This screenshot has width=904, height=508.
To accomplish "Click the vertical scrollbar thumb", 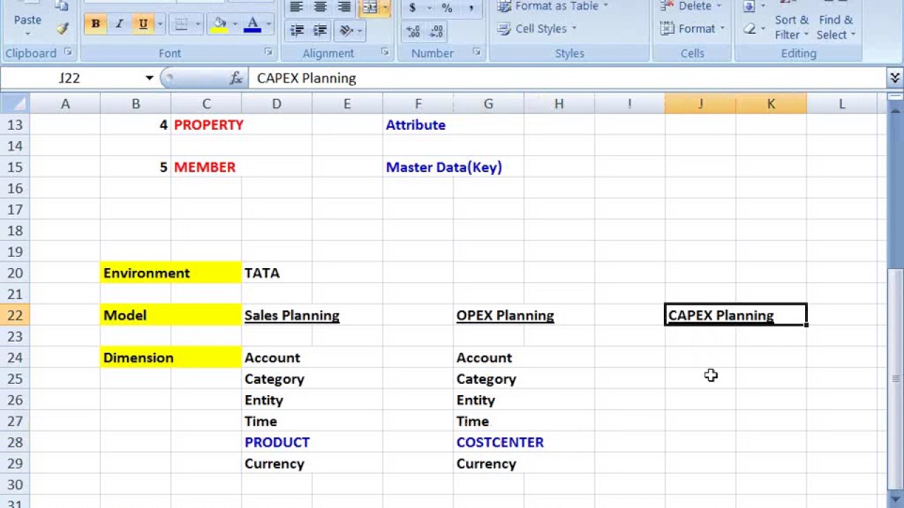I will click(896, 379).
